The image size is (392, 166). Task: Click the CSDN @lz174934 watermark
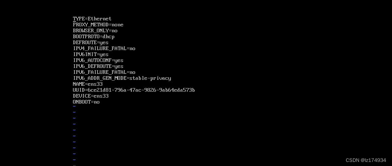pos(366,160)
